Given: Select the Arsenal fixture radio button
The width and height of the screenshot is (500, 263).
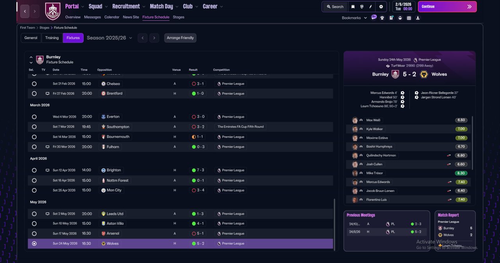Looking at the screenshot, I should tap(34, 234).
